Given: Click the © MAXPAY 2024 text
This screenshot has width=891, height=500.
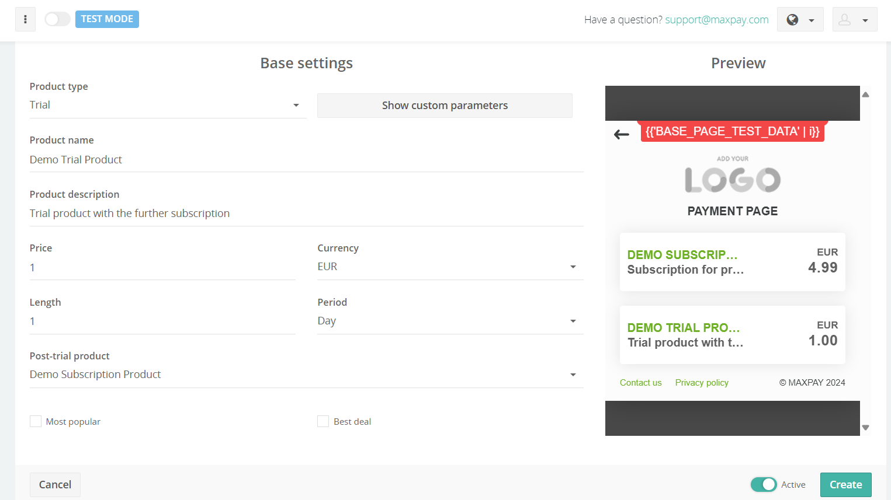Looking at the screenshot, I should pyautogui.click(x=812, y=383).
